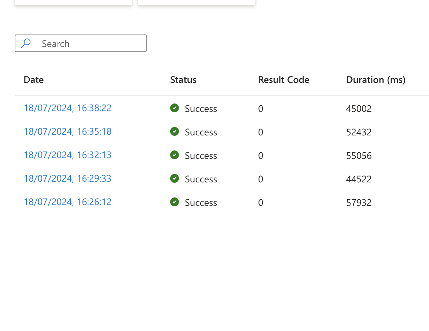
Task: Open the 18/07/2024, 16:38:22 run
Action: (x=67, y=108)
